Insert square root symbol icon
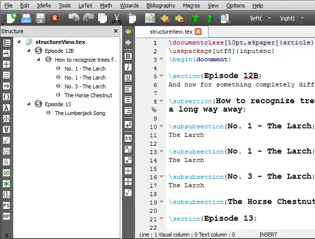 [x=128, y=193]
